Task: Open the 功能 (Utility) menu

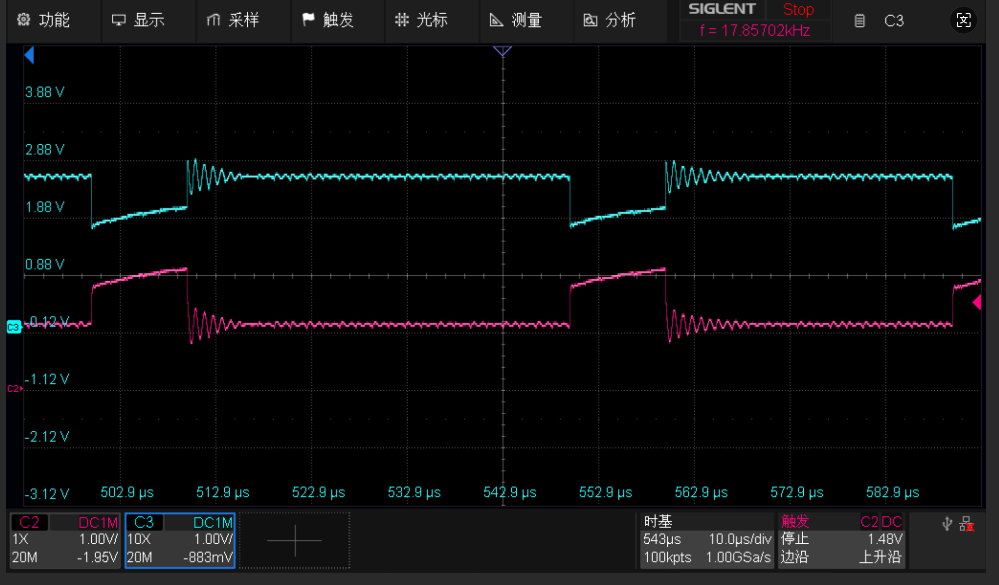Action: (x=53, y=20)
